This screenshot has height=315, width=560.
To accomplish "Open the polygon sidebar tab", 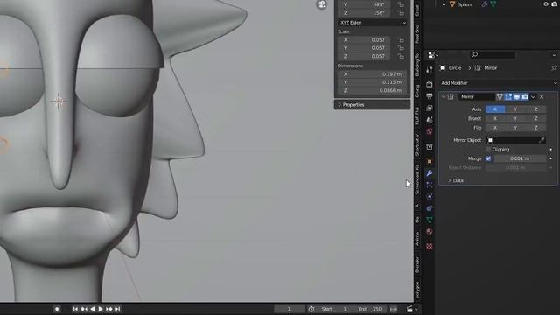I will tap(416, 290).
